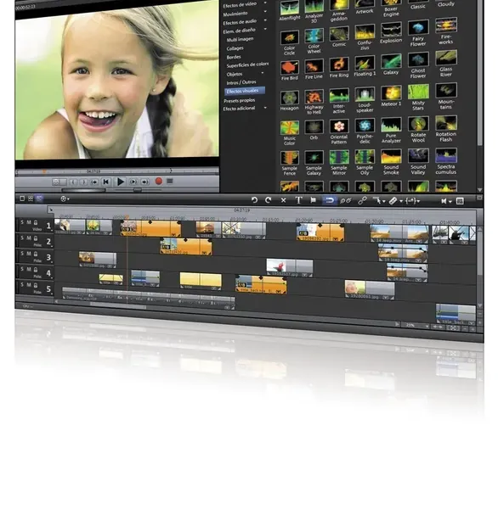The image size is (498, 509).
Task: Open the dropdown next to speaker icon
Action: coord(450,202)
